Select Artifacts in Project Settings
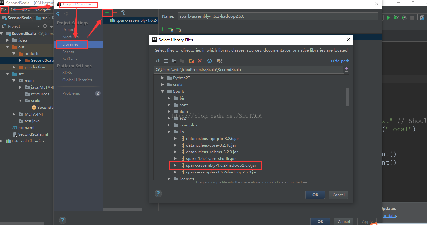This screenshot has height=225, width=427. (x=70, y=59)
